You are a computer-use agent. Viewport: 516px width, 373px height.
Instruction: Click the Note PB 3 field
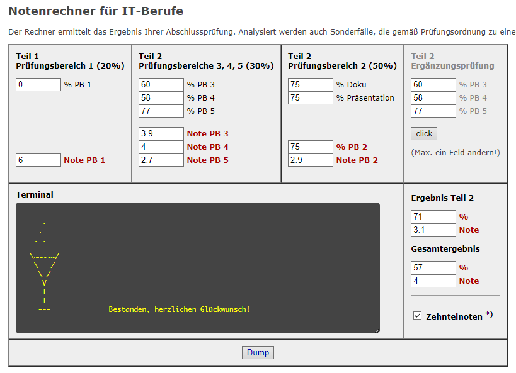click(x=161, y=134)
